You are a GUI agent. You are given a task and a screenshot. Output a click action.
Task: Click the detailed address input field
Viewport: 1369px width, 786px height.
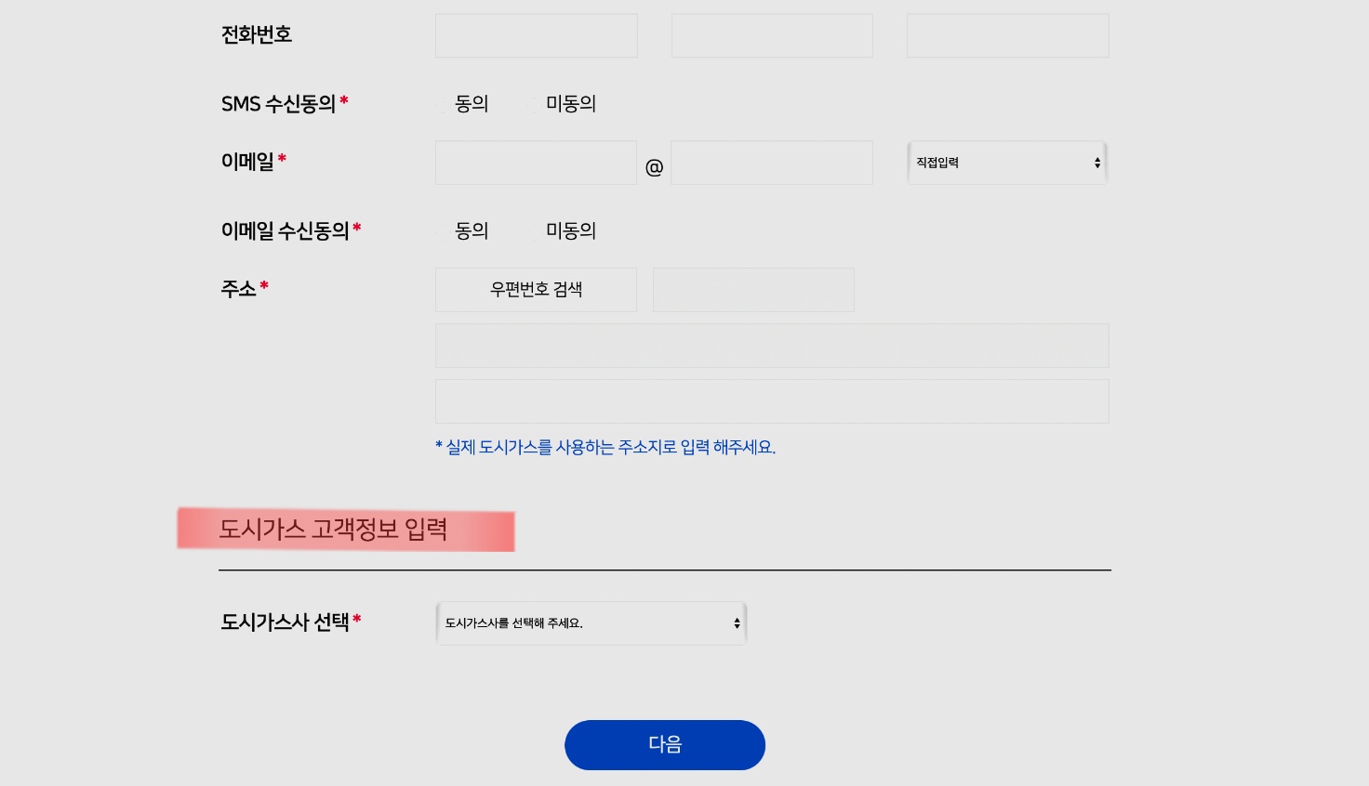(x=772, y=401)
